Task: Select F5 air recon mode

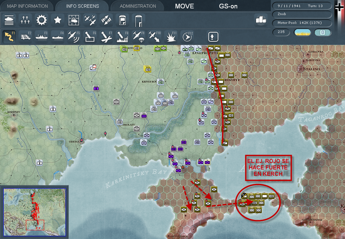Action: (x=74, y=36)
